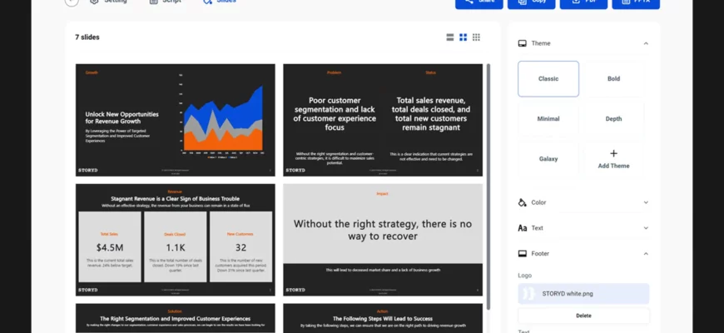The height and width of the screenshot is (333, 724).
Task: Click the paint bucket Color icon
Action: (x=523, y=202)
